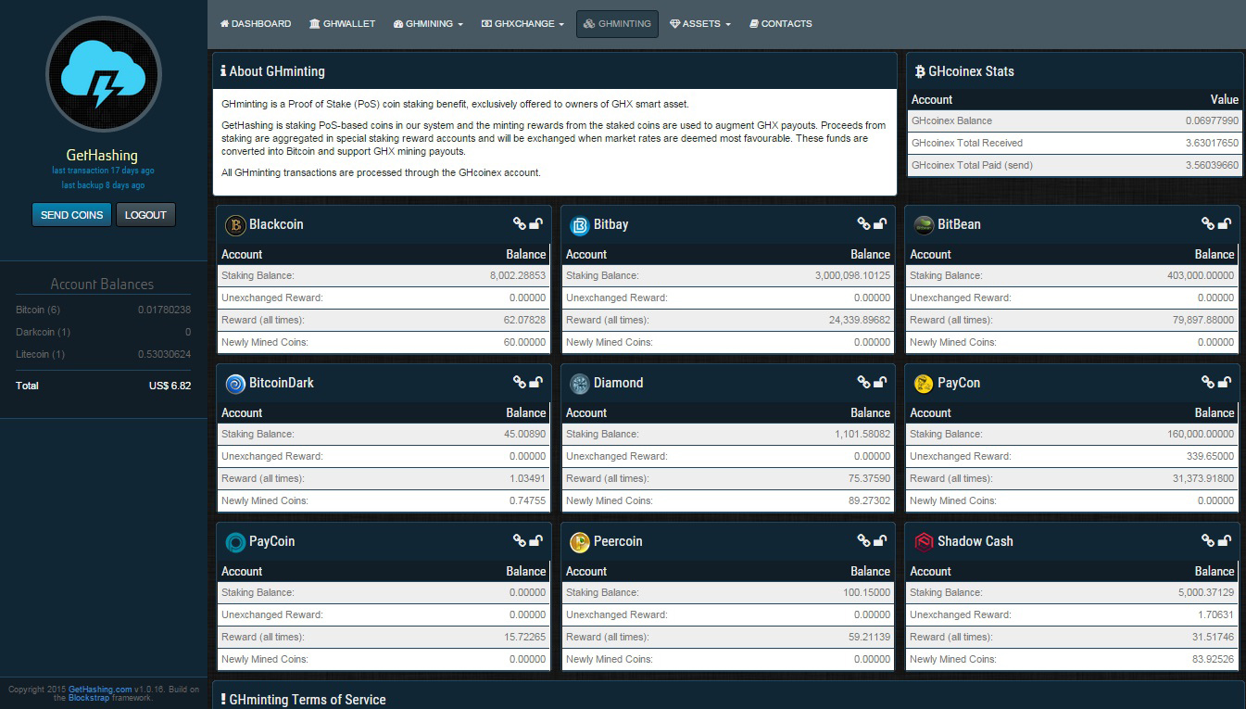Toggle the padlock icon on Shadow Cash card
Screen dimensions: 1246x709
point(1224,540)
